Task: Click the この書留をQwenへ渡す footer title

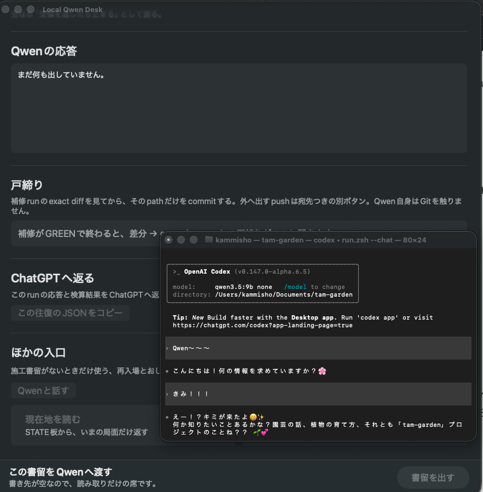Action: click(61, 472)
